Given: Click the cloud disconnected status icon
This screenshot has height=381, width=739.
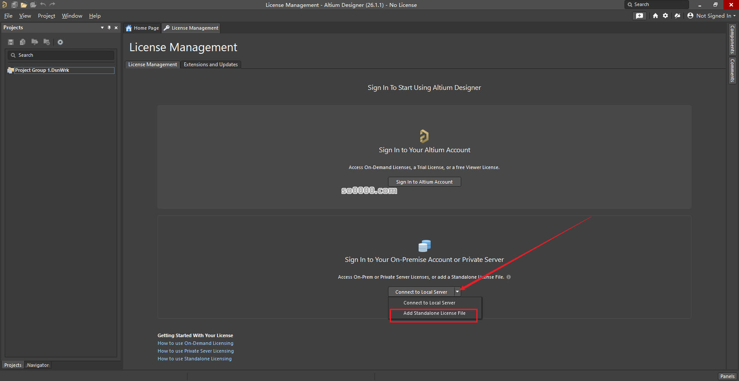Looking at the screenshot, I should click(x=677, y=16).
